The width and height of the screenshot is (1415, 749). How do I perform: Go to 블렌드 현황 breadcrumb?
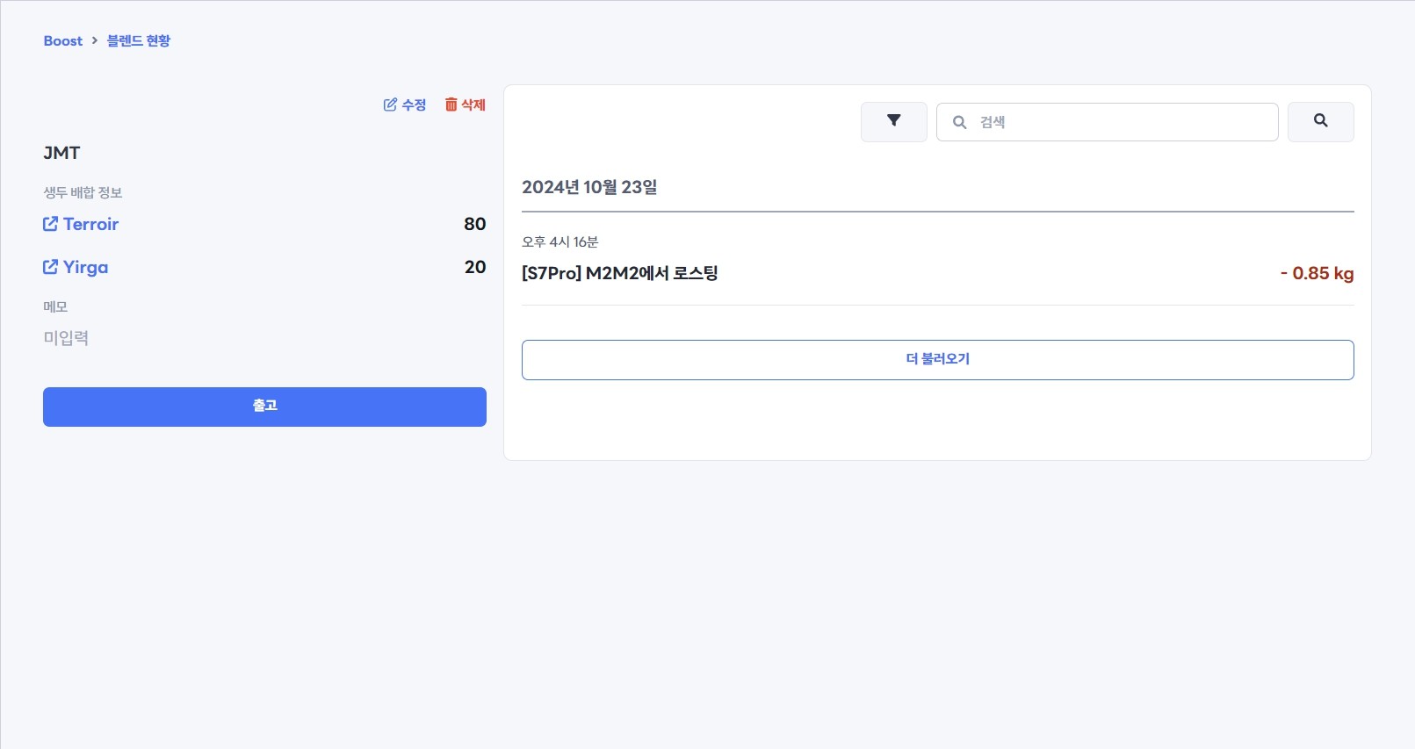[x=139, y=40]
